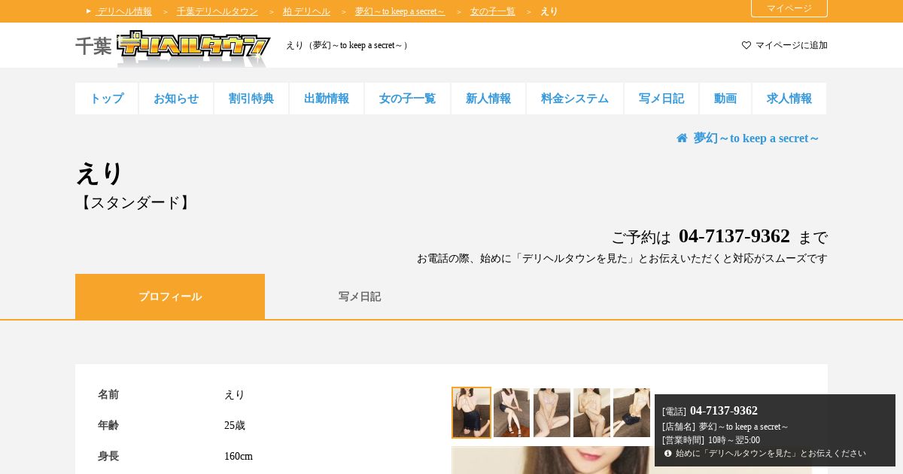
Task: Select the トップ menu item
Action: pyautogui.click(x=107, y=99)
